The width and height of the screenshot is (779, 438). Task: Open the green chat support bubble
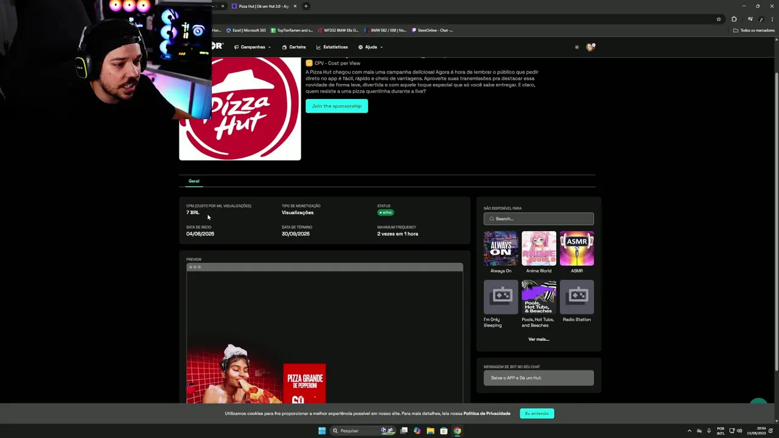758,401
